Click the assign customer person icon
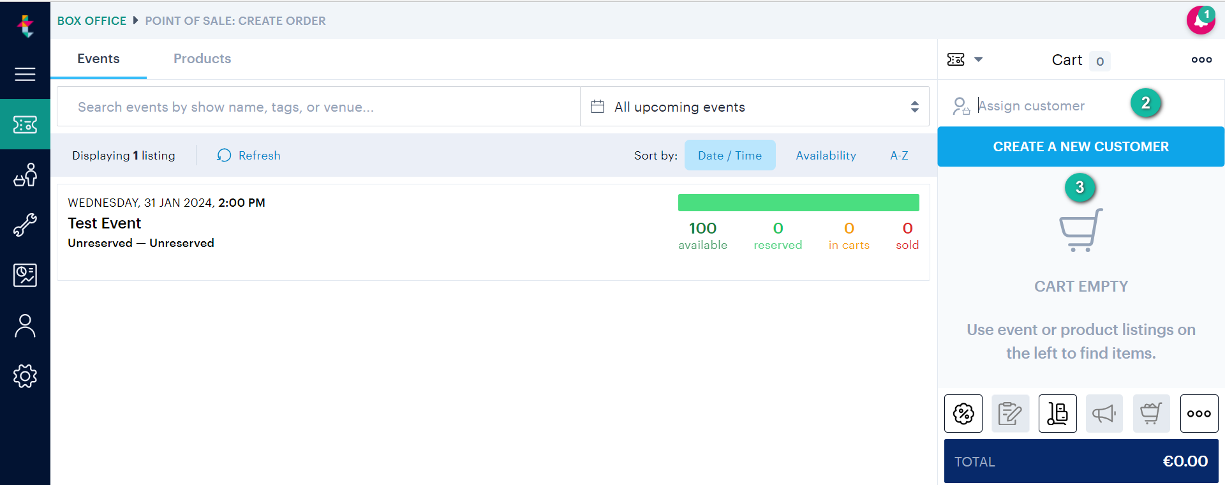The image size is (1225, 485). [x=961, y=106]
